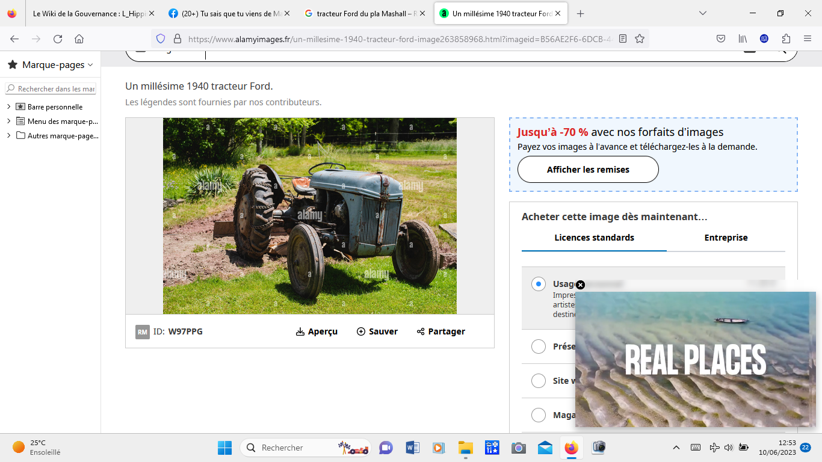Open Microsoft Word from the taskbar

coord(412,448)
